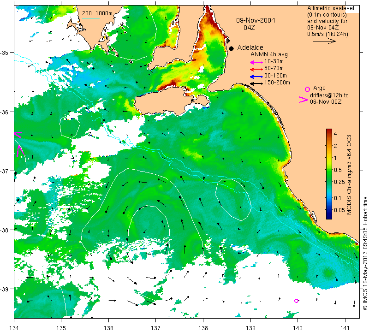Click the cyan 200 1000m isobath legend line
Viewport: 369px width, 332px height.
tap(91, 18)
